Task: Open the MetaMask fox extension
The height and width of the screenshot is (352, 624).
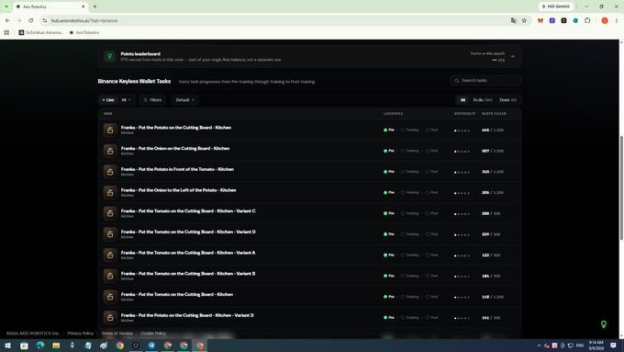Action: click(540, 20)
